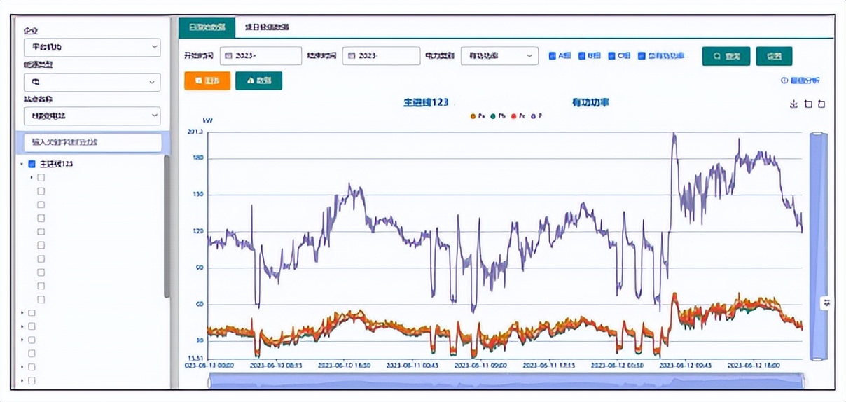This screenshot has height=402, width=846.
Task: Click the keyword filter input field
Action: [92, 142]
